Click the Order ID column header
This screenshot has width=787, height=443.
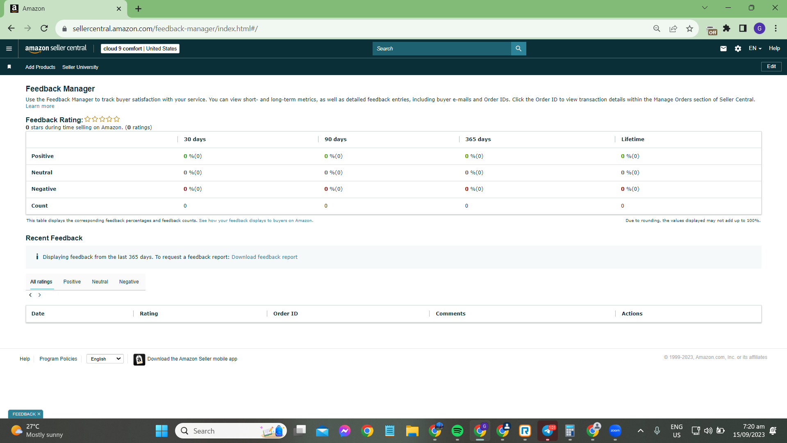[x=286, y=314]
